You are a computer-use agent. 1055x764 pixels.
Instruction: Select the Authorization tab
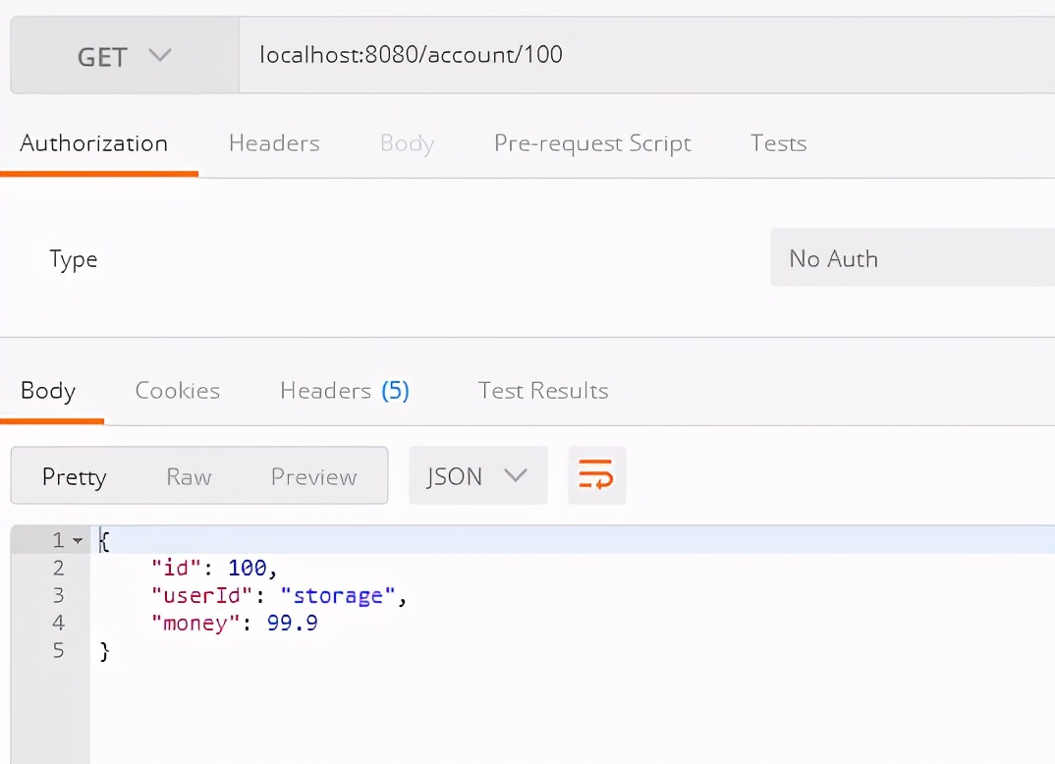(x=93, y=143)
